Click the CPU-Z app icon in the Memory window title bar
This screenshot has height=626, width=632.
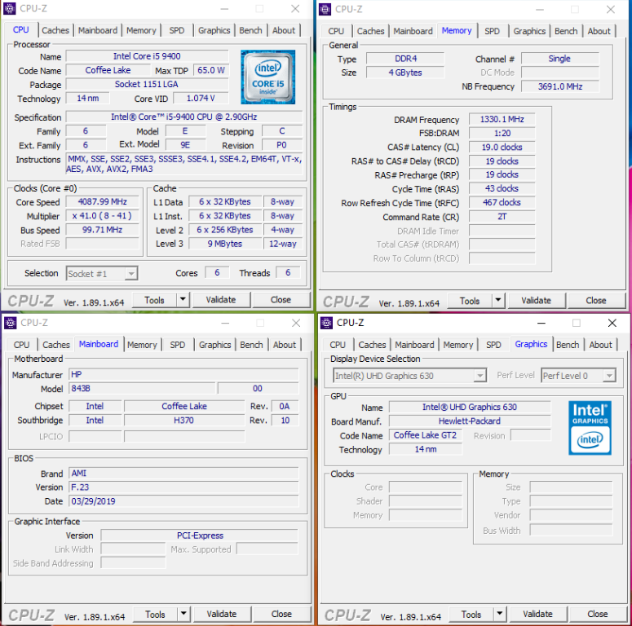(325, 9)
